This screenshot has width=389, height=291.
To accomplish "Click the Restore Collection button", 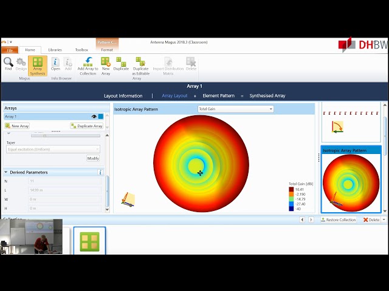I will [339, 219].
